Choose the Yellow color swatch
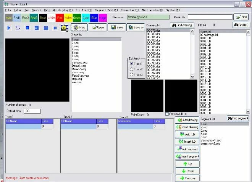The width and height of the screenshot is (252, 182). pos(68,18)
